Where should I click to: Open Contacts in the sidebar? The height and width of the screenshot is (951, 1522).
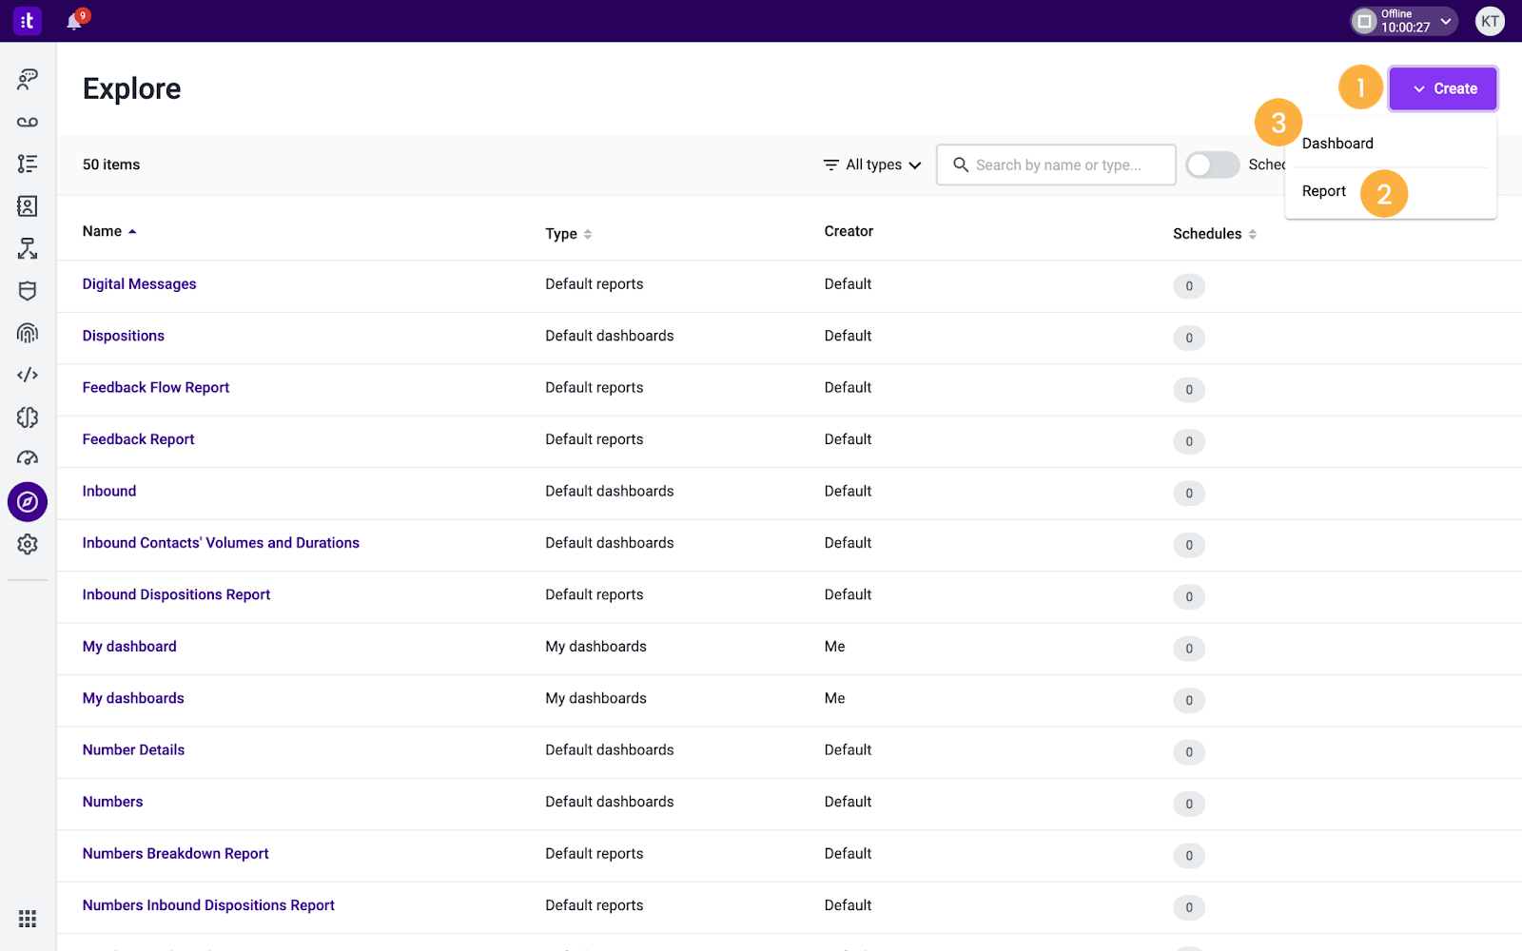(x=27, y=206)
